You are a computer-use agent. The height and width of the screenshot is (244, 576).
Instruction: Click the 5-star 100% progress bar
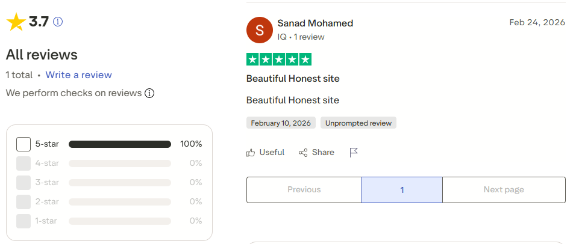(120, 144)
